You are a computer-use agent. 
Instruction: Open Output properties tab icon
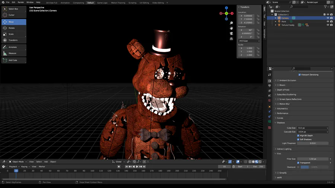269,86
